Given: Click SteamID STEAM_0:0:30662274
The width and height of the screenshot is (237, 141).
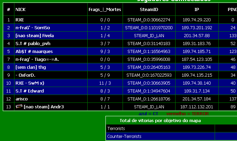Looking at the screenshot, I should [x=149, y=20].
